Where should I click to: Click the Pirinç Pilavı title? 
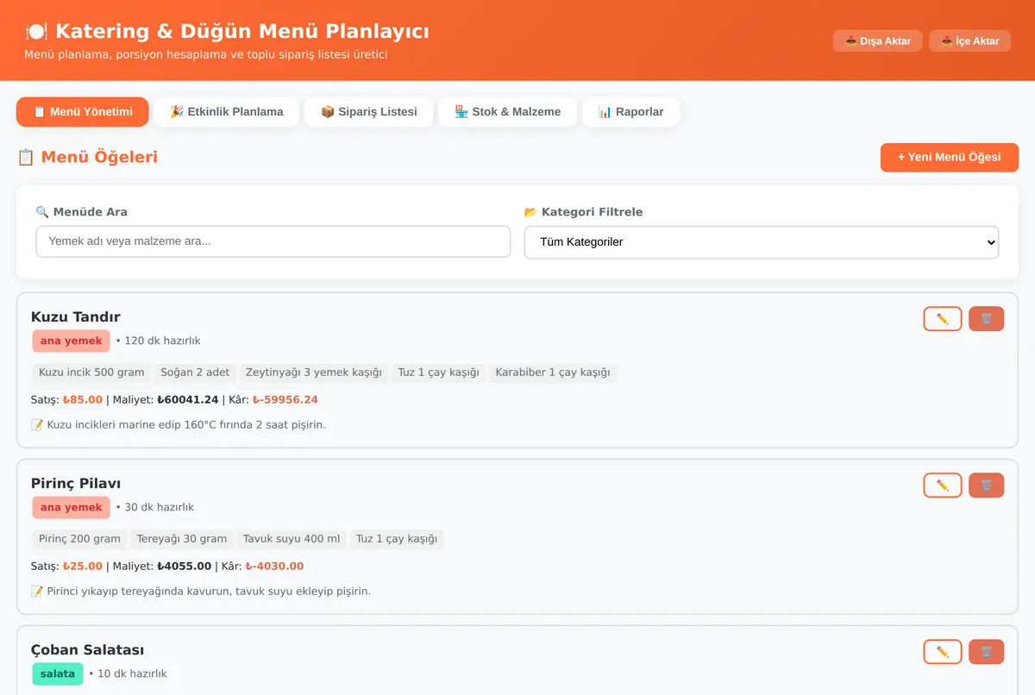tap(76, 483)
